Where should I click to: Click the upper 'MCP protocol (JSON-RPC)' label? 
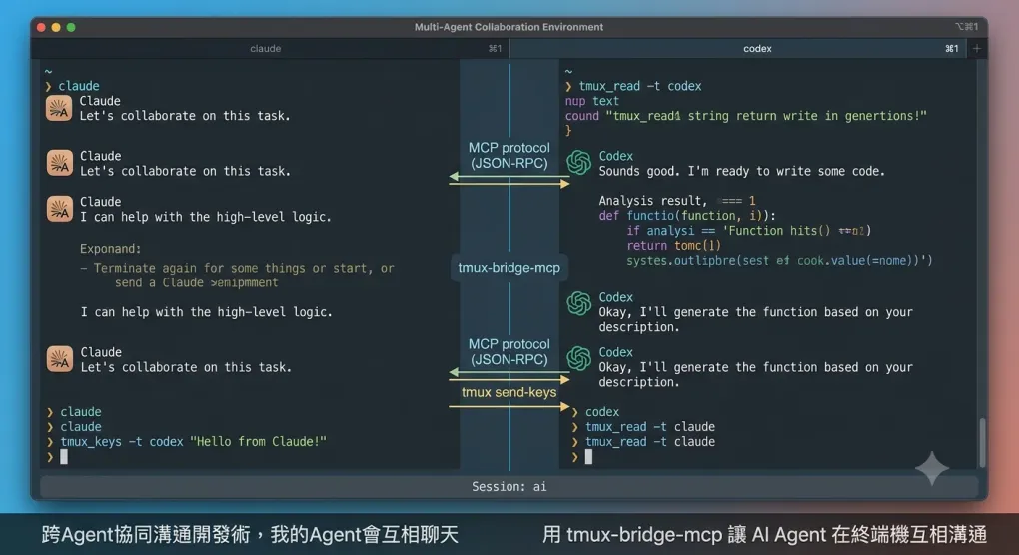[x=509, y=155]
